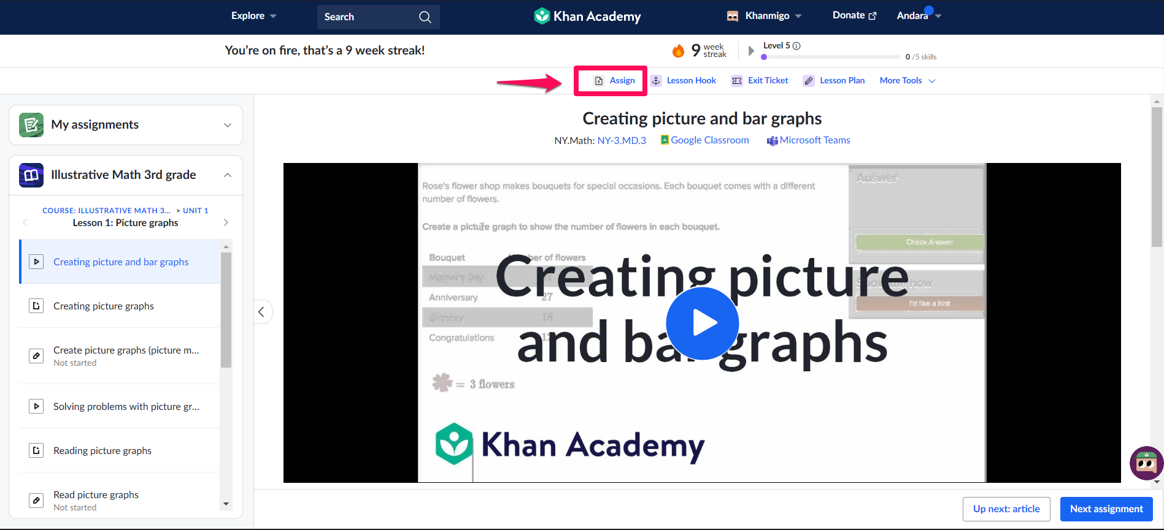Click the Lesson Plan tool link
This screenshot has width=1164, height=530.
pos(834,81)
